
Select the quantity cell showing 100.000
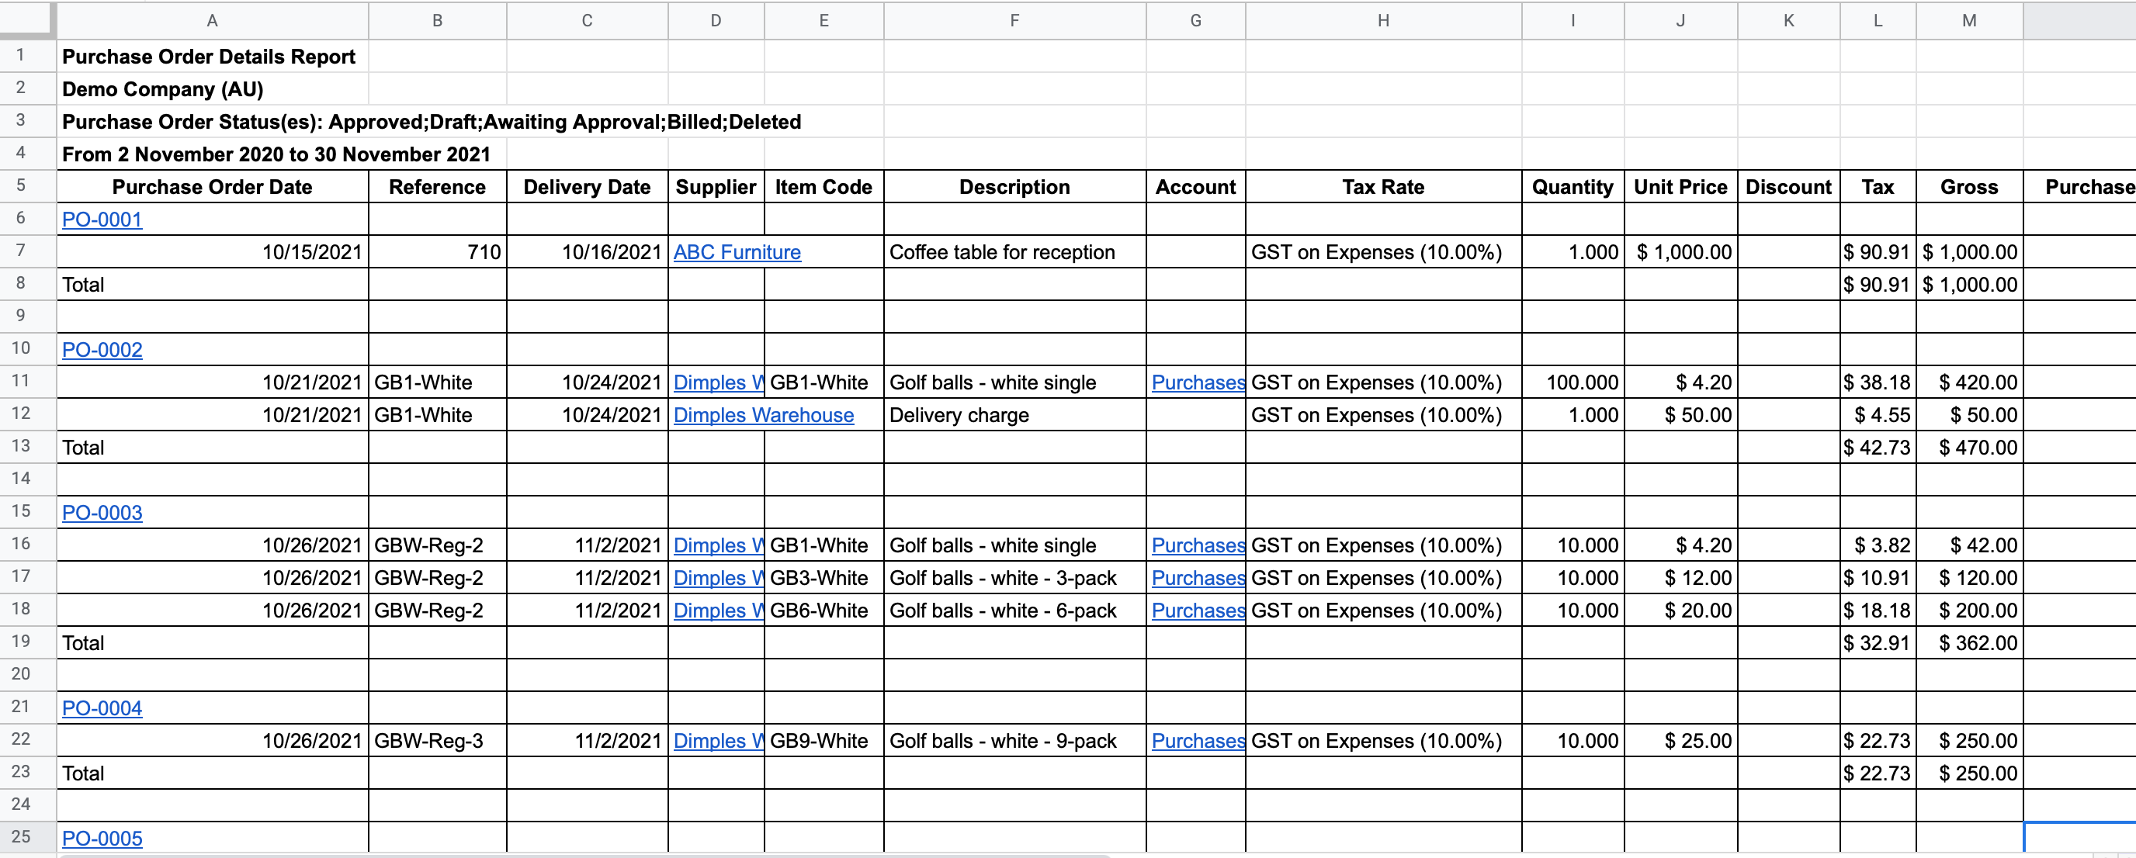[1573, 382]
